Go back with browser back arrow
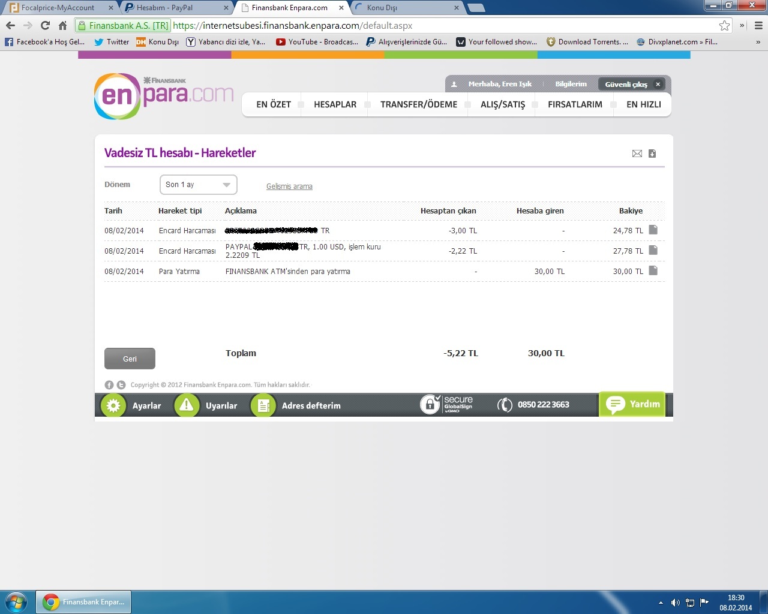Screen dimensions: 768x614 (x=10, y=25)
